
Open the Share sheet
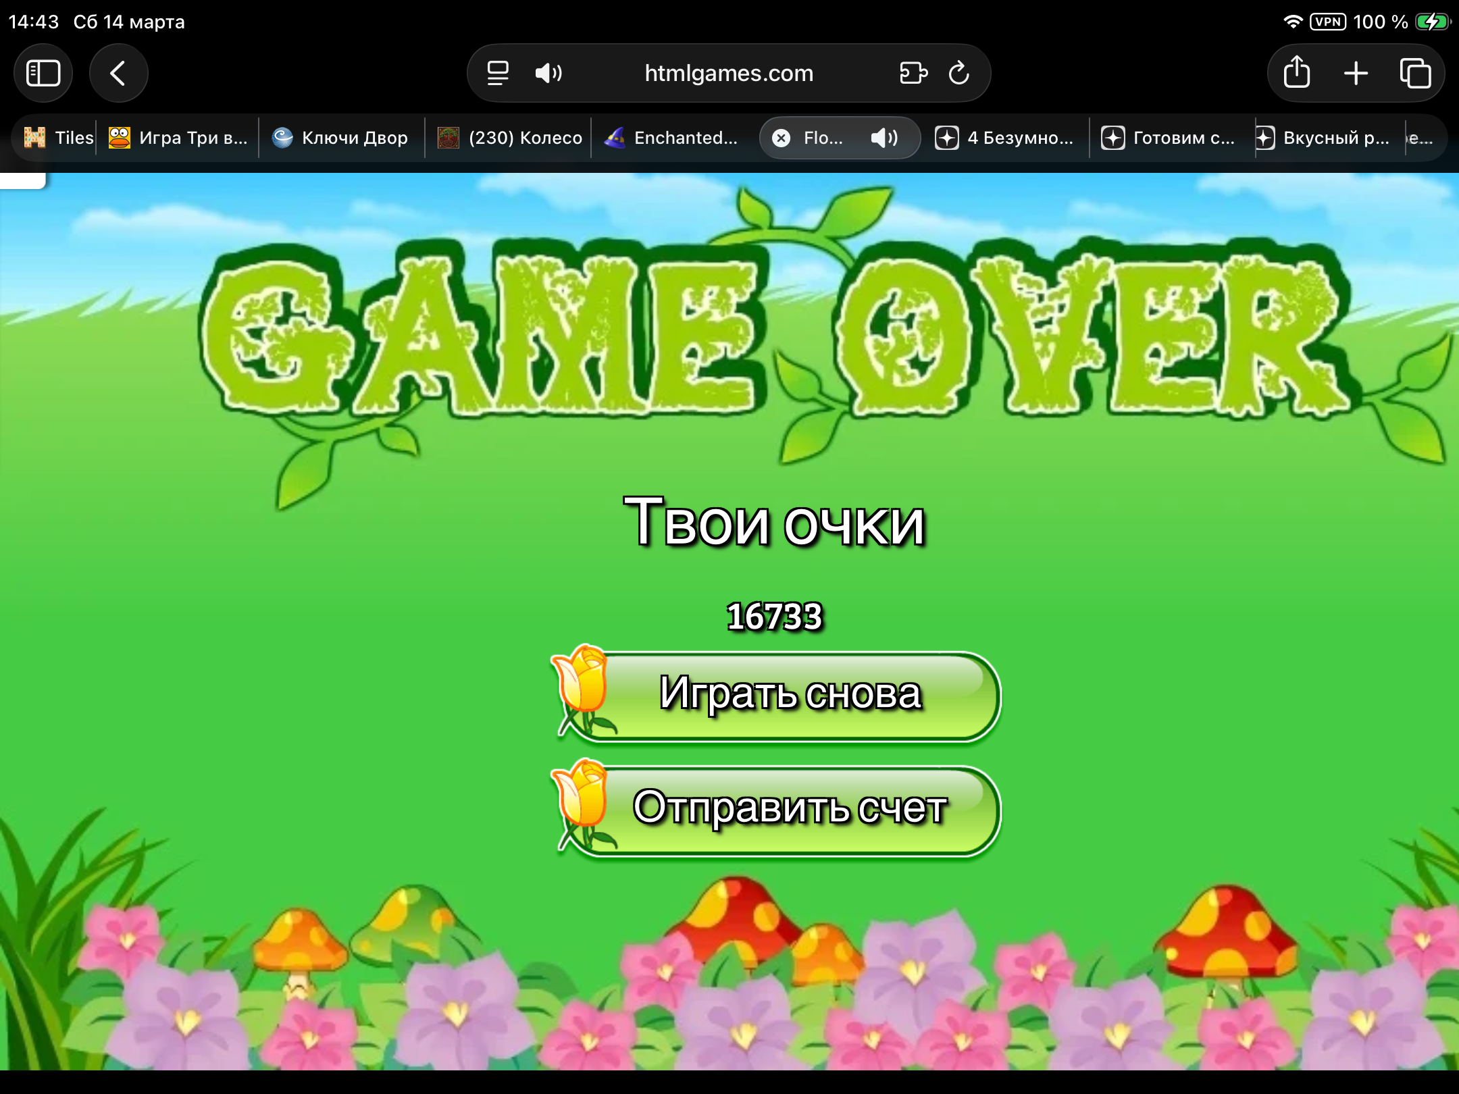tap(1296, 73)
